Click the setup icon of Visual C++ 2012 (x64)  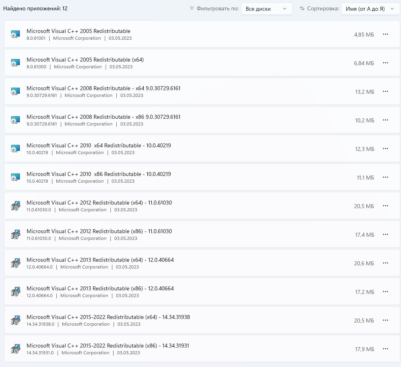click(15, 206)
